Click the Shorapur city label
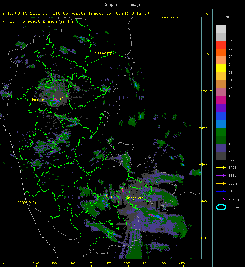245x267 pixels. (x=102, y=53)
